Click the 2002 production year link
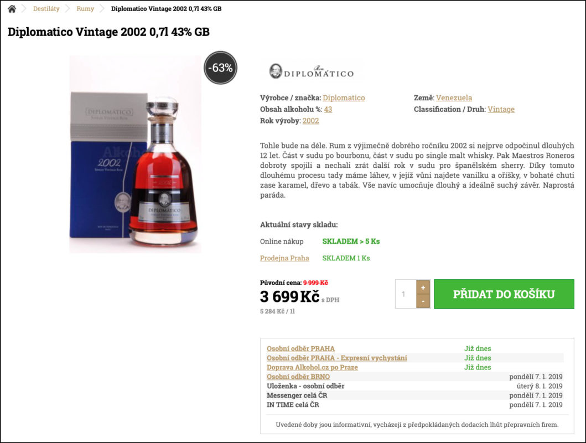This screenshot has height=443, width=586. pyautogui.click(x=310, y=121)
